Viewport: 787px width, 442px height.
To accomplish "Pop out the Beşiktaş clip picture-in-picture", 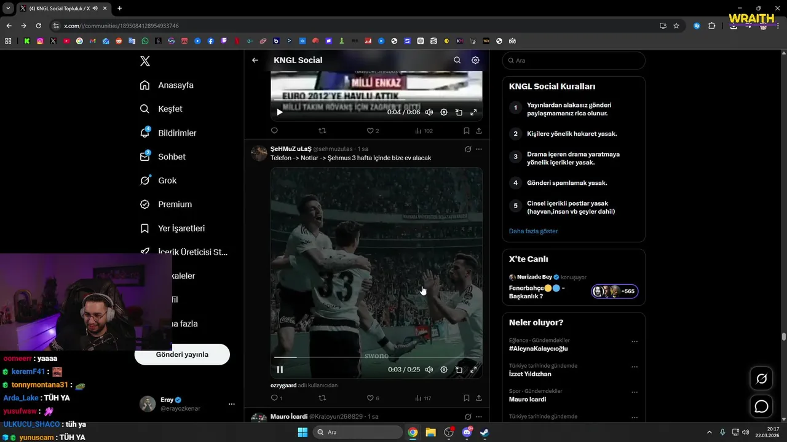I will (459, 370).
